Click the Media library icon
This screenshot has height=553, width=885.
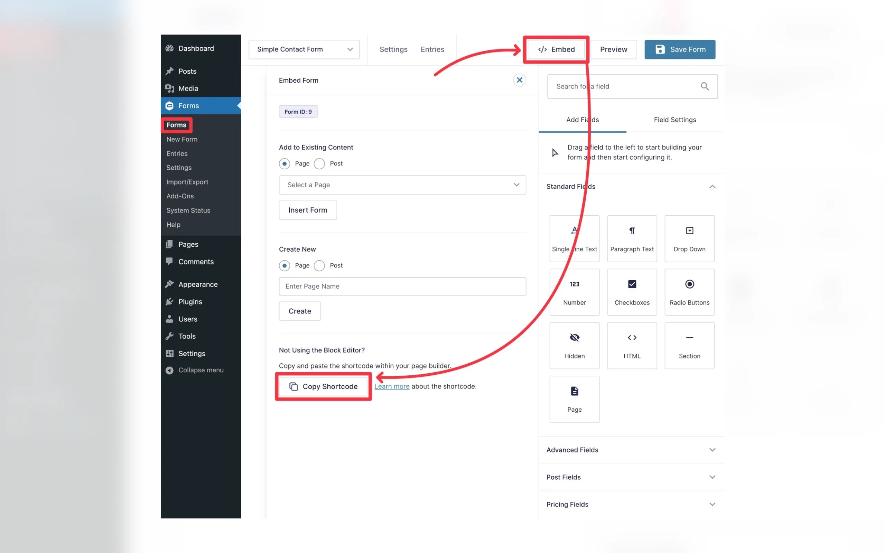pos(169,88)
